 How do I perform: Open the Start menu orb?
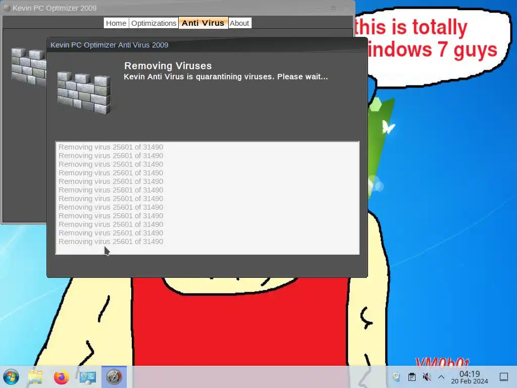[11, 377]
